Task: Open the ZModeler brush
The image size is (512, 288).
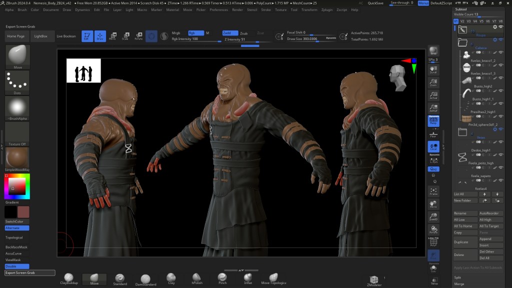Action: pos(374,280)
